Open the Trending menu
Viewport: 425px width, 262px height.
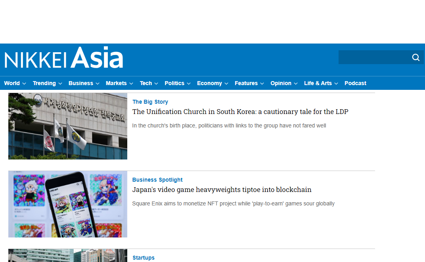pyautogui.click(x=44, y=83)
